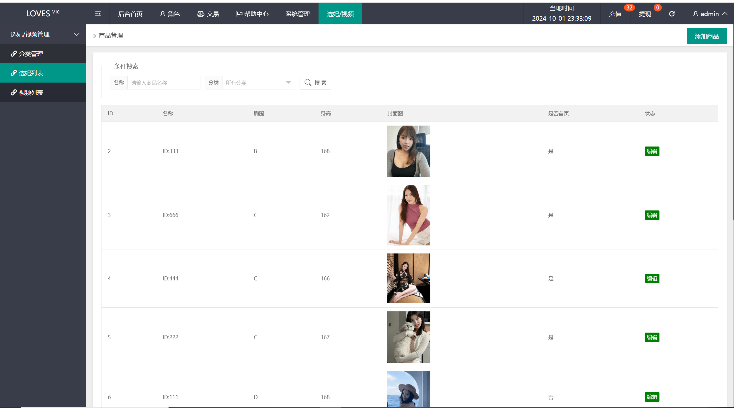Click the refresh icon in top bar

(672, 13)
